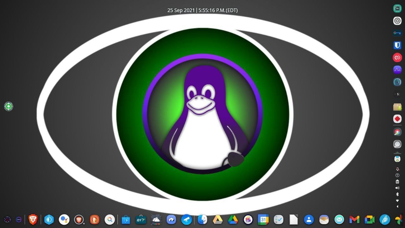Launch the blue shopping bag store app
This screenshot has height=228, width=405.
(x=126, y=219)
